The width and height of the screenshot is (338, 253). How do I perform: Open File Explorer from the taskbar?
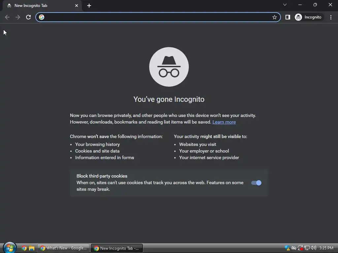pos(32,248)
